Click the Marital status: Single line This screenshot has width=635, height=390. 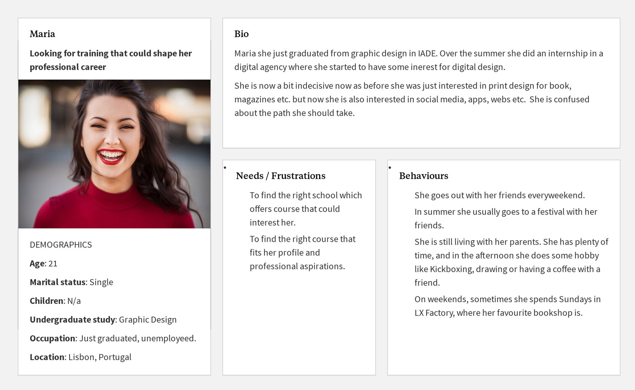point(72,282)
